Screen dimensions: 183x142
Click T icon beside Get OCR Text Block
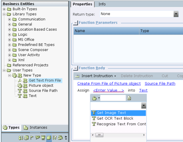[x=94, y=118]
